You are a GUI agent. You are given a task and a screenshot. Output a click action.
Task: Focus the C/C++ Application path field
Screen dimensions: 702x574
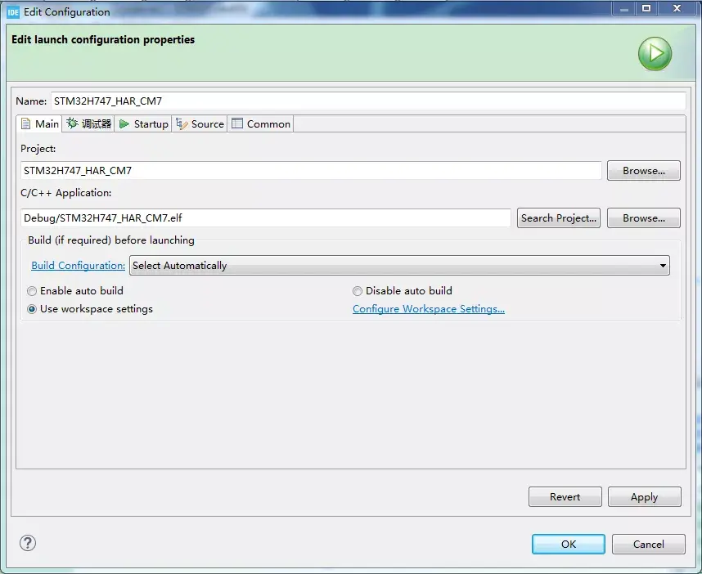tap(265, 218)
